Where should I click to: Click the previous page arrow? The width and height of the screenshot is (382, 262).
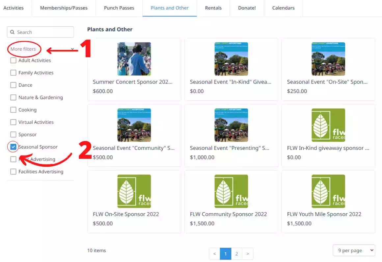coord(214,254)
